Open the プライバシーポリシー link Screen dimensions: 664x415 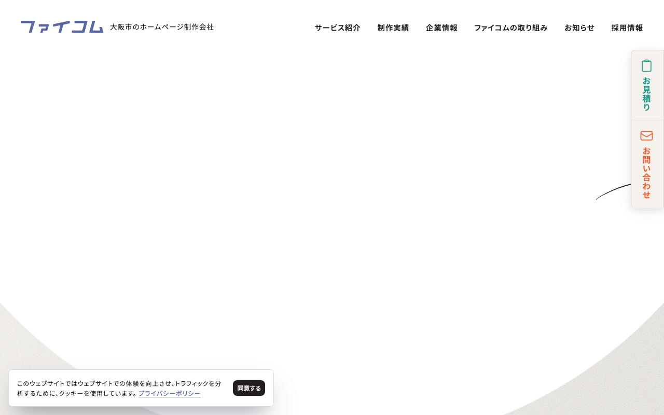point(170,394)
